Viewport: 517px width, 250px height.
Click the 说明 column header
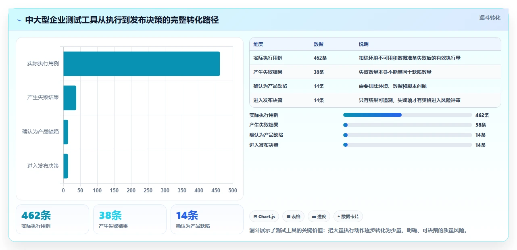point(364,44)
